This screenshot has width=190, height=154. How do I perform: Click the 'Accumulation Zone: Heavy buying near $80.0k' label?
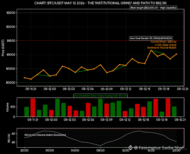pos(101,96)
